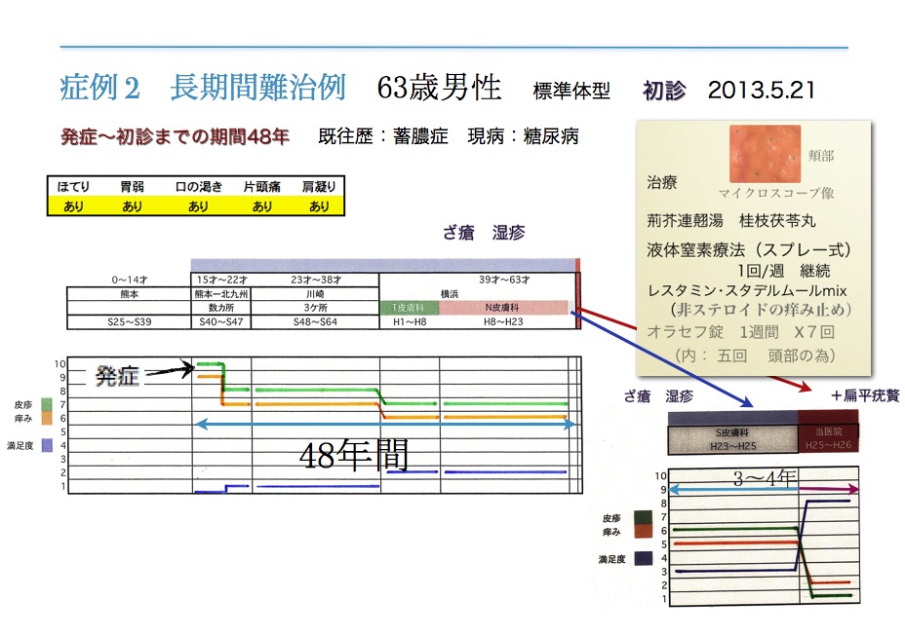
Task: Click the red text "発症〜初診までの期間48年"
Action: point(175,136)
